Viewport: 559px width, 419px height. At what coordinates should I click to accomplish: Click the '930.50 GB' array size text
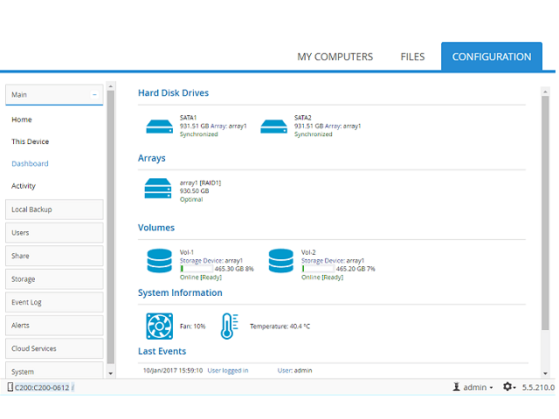point(194,191)
